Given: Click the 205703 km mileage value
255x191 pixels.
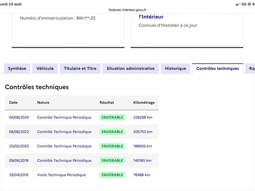Looking at the screenshot, I should 143,132.
